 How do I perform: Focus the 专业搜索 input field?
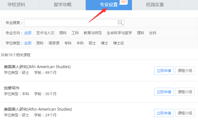(x=74, y=23)
